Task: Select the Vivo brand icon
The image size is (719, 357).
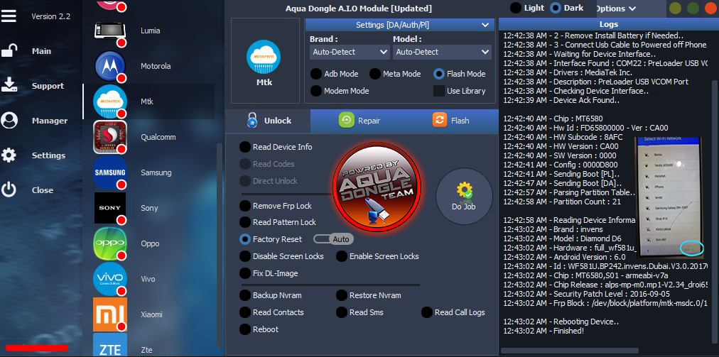Action: point(110,279)
